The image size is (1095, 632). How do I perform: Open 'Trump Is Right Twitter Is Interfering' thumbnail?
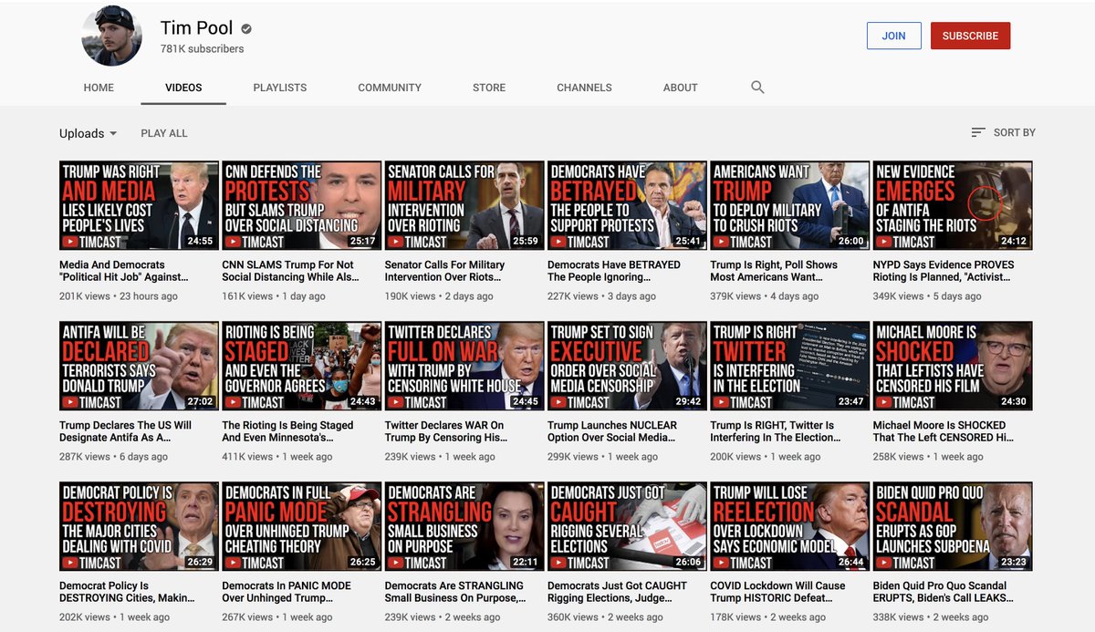point(790,366)
